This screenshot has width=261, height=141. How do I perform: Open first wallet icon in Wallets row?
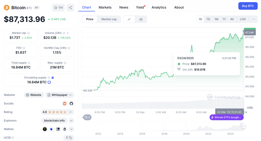click(x=45, y=129)
